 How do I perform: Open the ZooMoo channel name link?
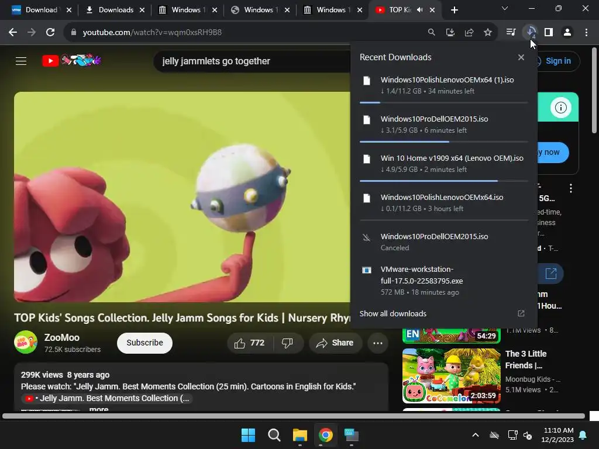[62, 337]
